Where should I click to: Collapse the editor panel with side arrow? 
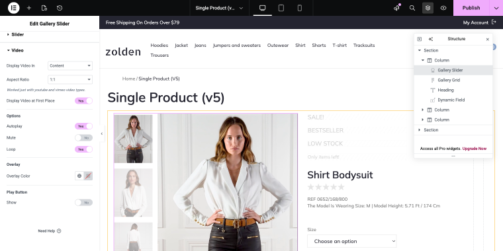pos(102,134)
